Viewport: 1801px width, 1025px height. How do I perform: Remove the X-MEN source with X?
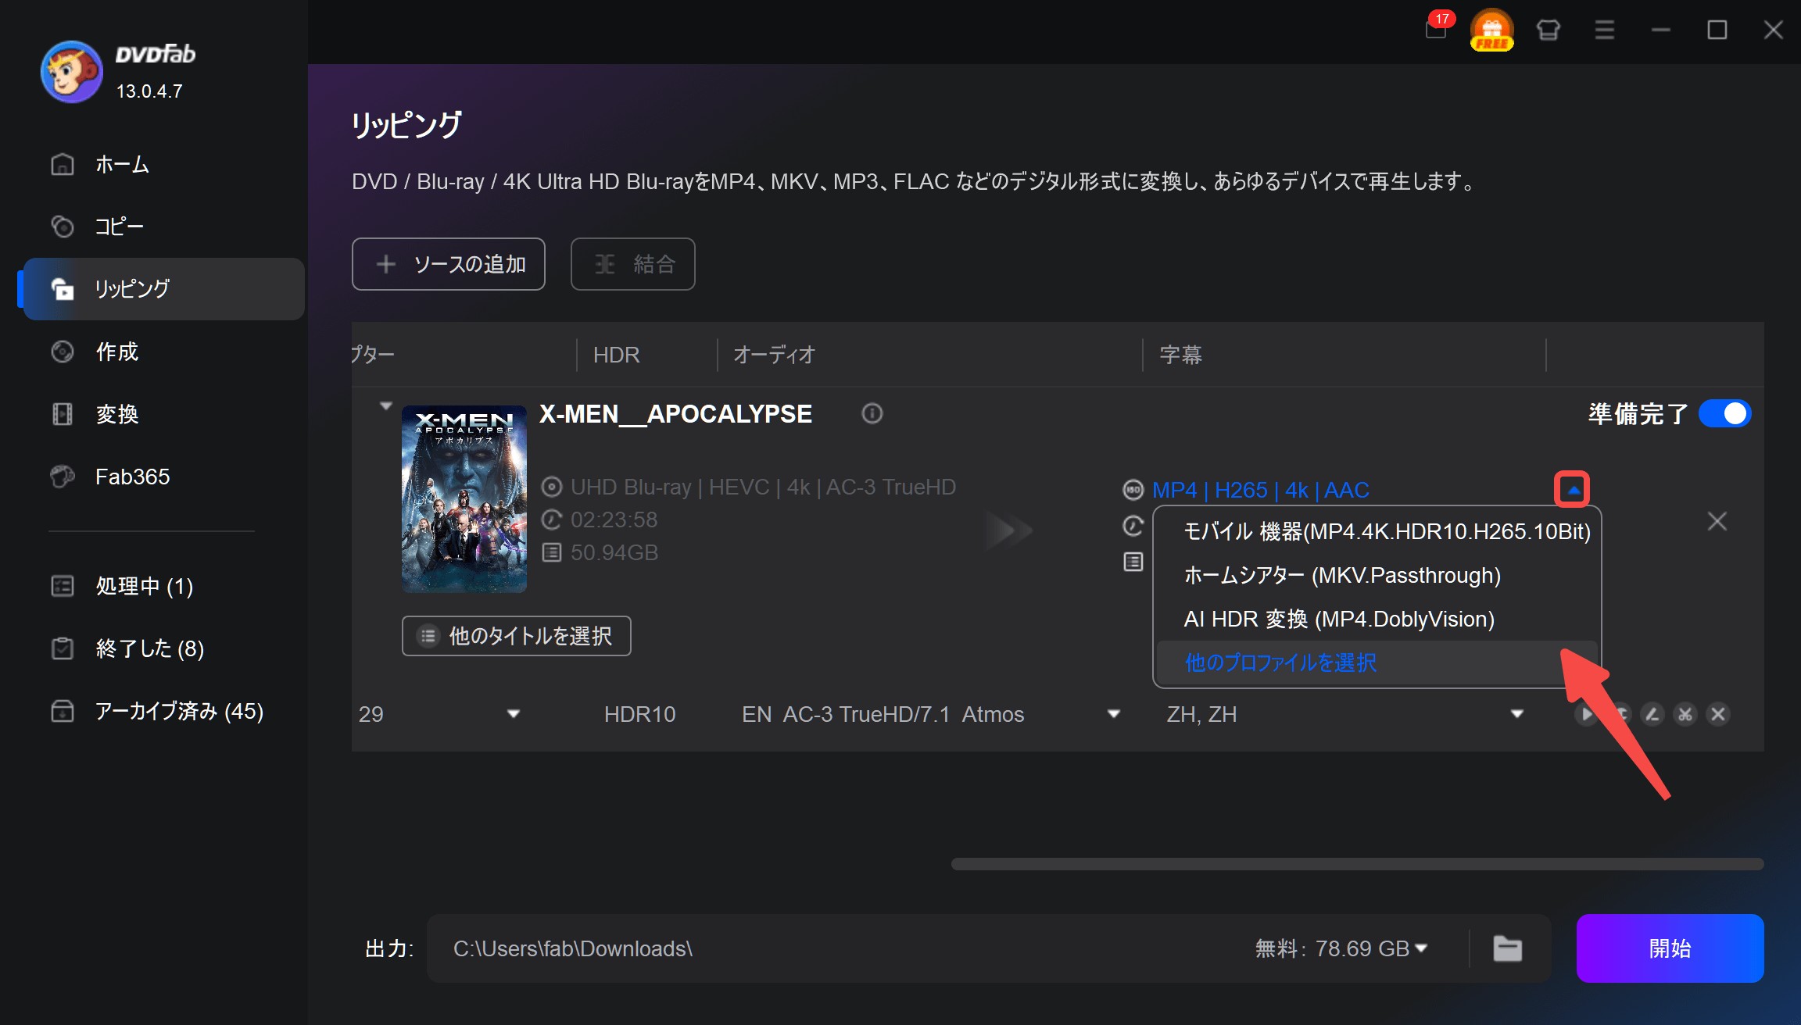click(1717, 521)
